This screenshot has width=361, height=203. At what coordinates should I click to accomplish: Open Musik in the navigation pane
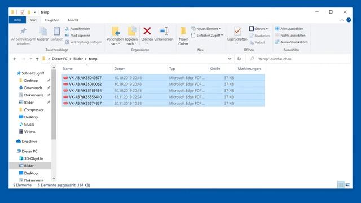click(x=27, y=124)
